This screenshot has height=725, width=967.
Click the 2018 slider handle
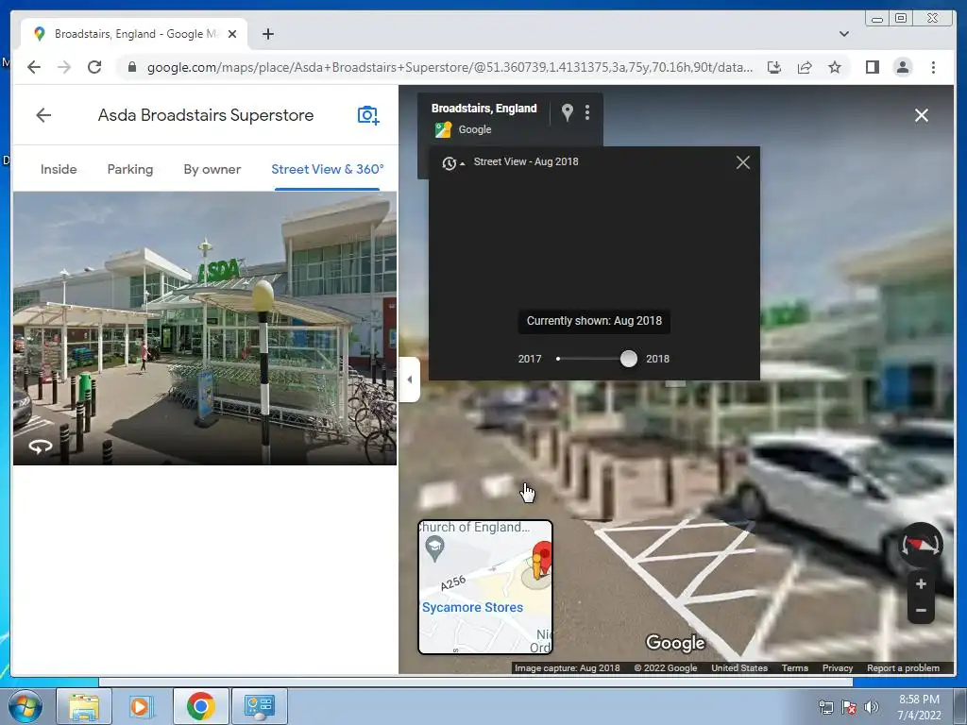[x=628, y=359]
